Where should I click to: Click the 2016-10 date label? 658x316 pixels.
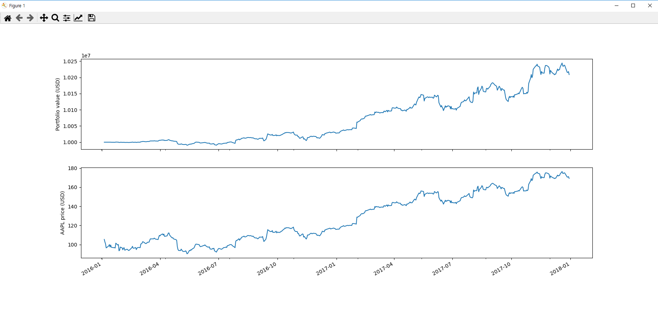pyautogui.click(x=266, y=269)
